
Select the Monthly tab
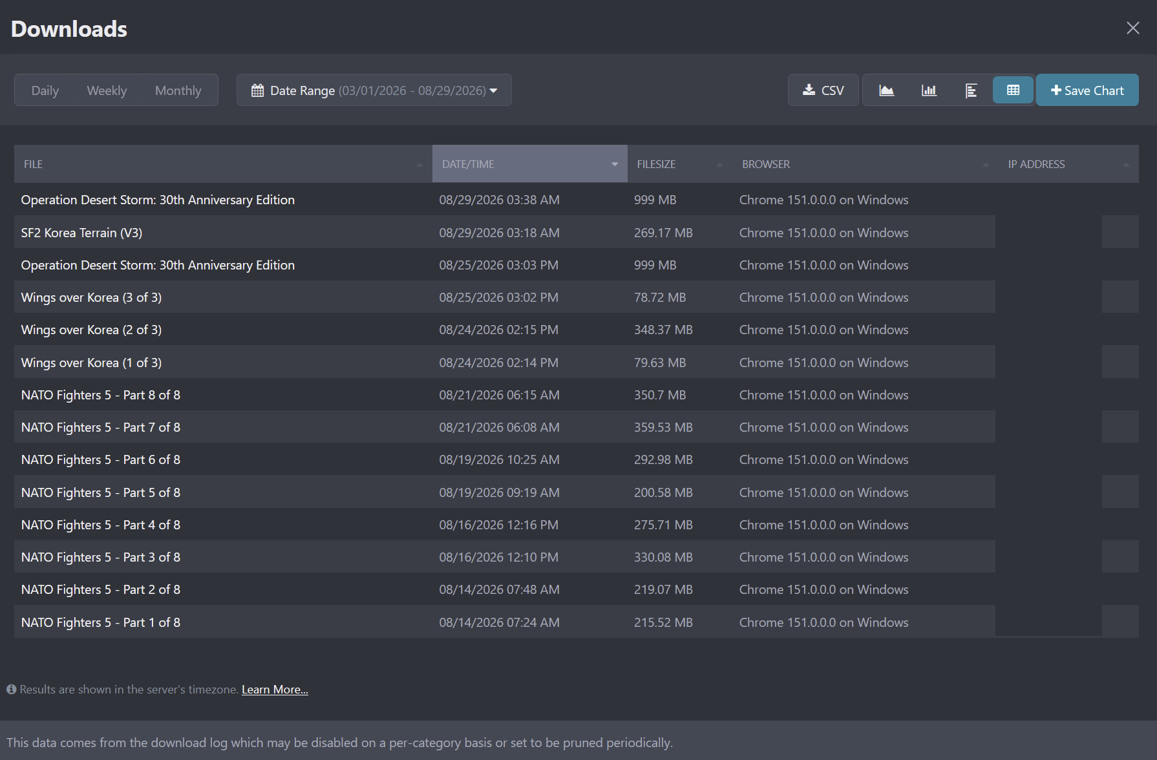(178, 90)
